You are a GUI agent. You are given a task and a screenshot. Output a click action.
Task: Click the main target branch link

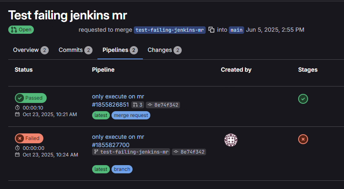(x=236, y=30)
